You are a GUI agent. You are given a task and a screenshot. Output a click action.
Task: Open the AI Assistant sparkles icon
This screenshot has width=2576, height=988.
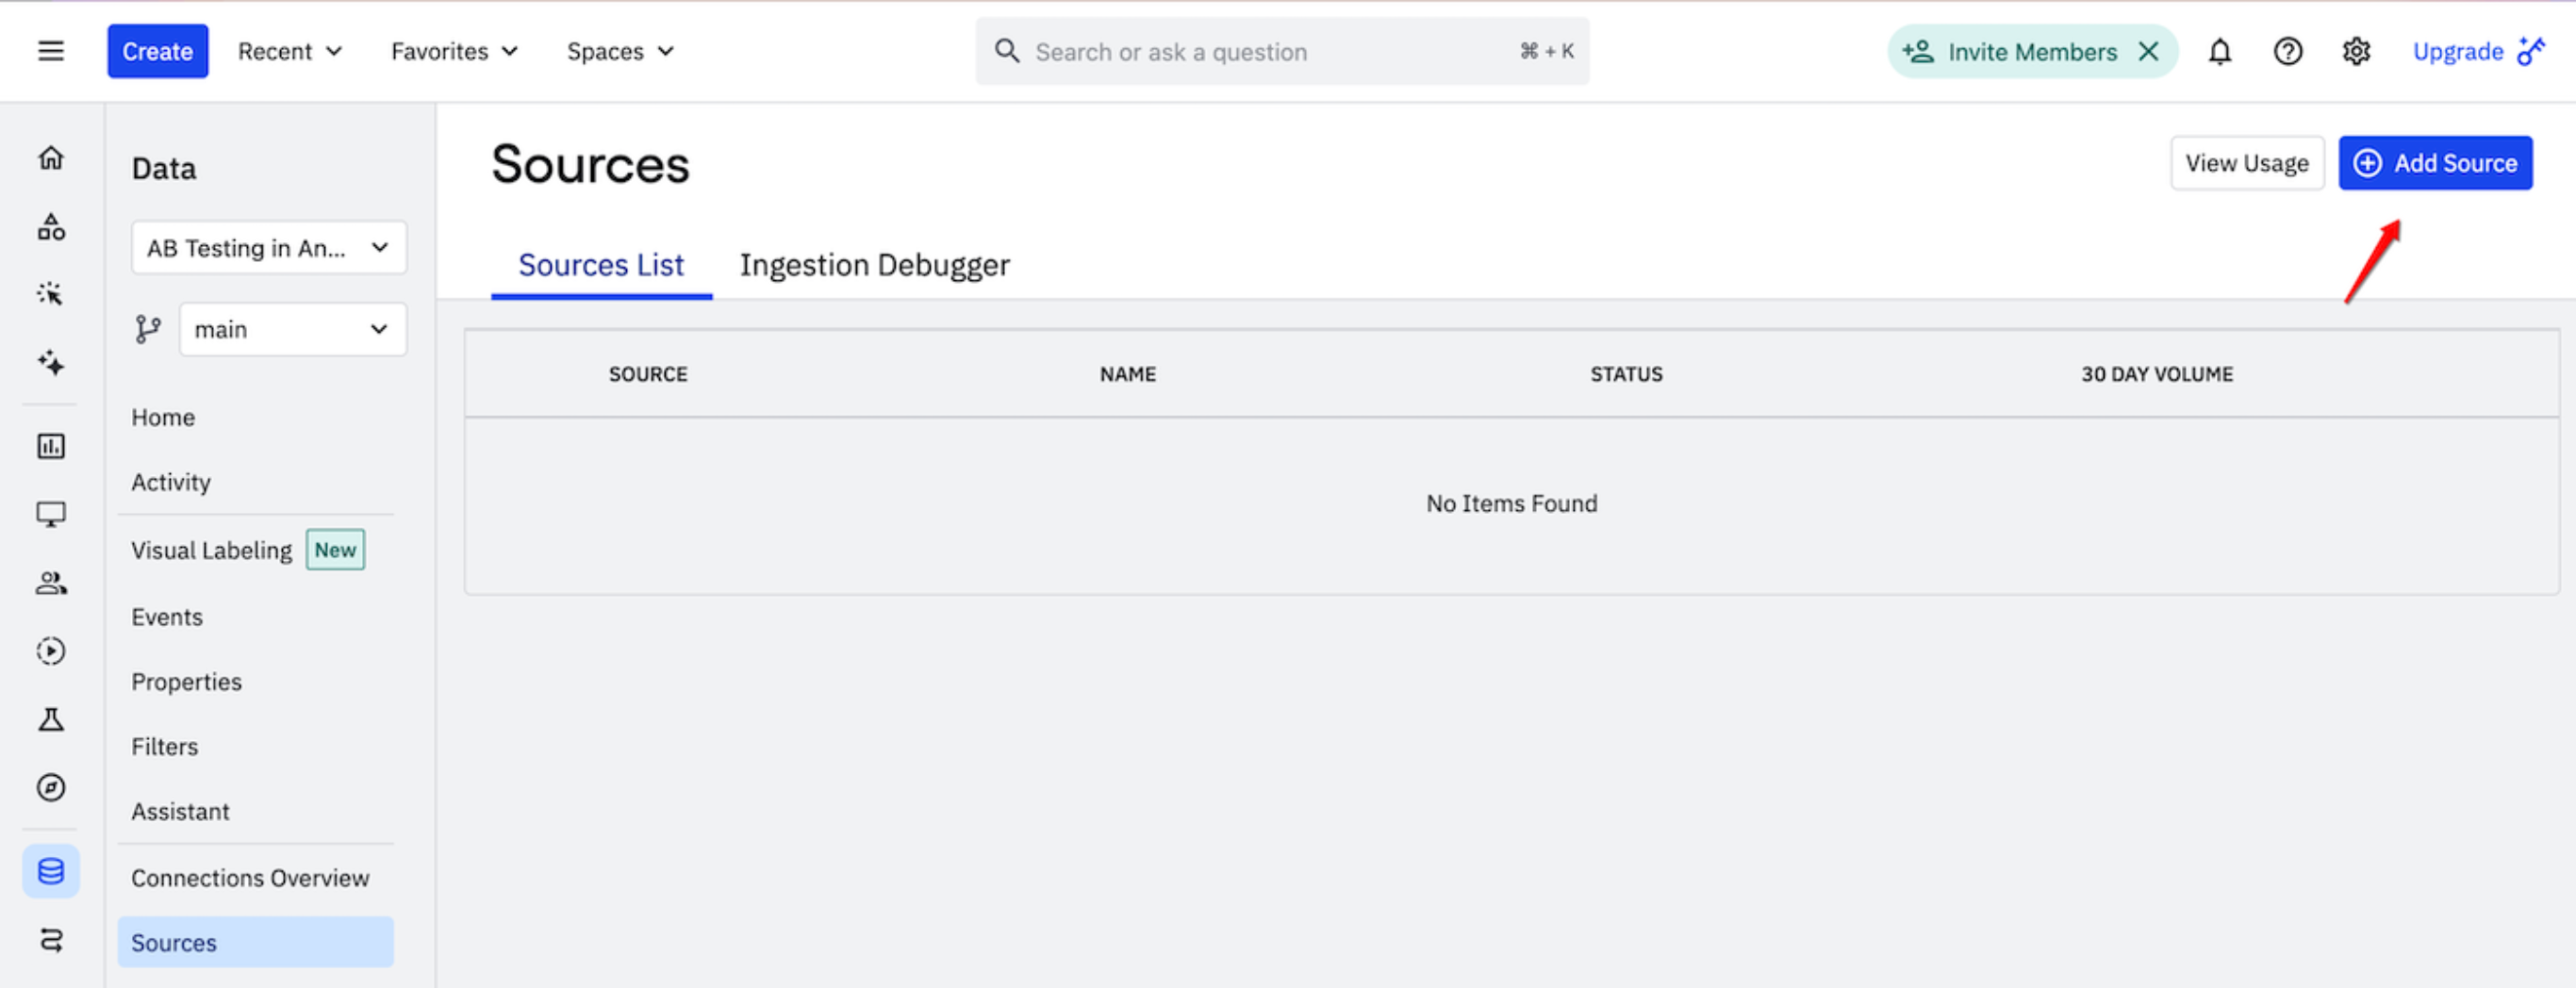pos(51,364)
